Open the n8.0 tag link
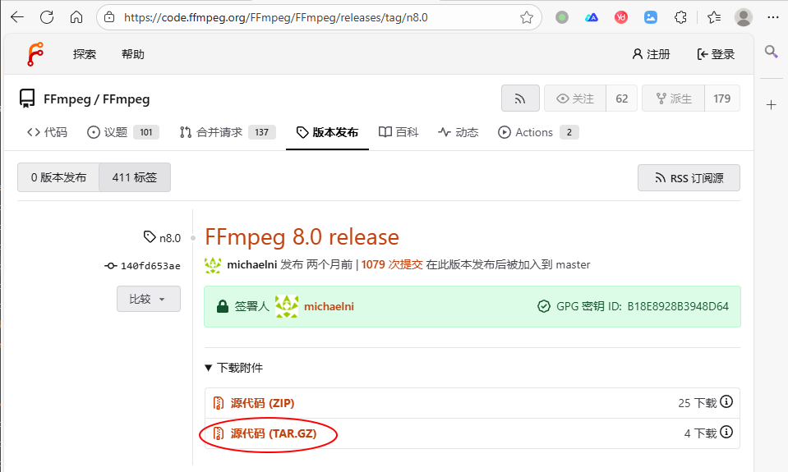Image resolution: width=788 pixels, height=472 pixels. [x=163, y=237]
